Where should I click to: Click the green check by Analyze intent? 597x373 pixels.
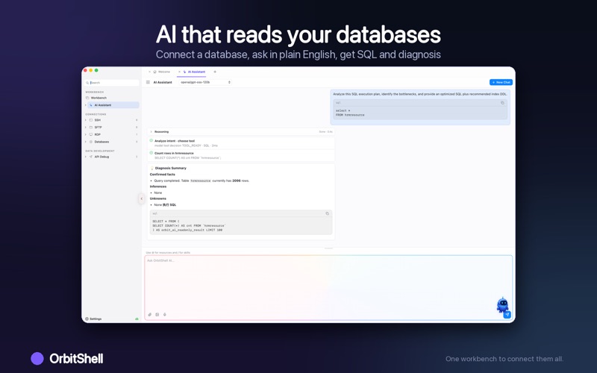(151, 141)
